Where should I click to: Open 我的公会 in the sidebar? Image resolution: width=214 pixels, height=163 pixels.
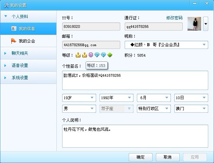click(x=29, y=41)
